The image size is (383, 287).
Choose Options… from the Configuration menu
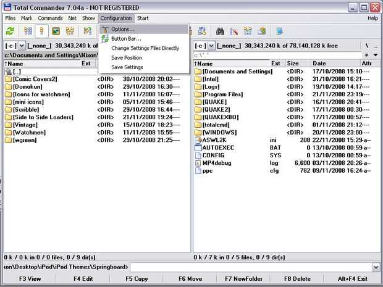pyautogui.click(x=143, y=29)
